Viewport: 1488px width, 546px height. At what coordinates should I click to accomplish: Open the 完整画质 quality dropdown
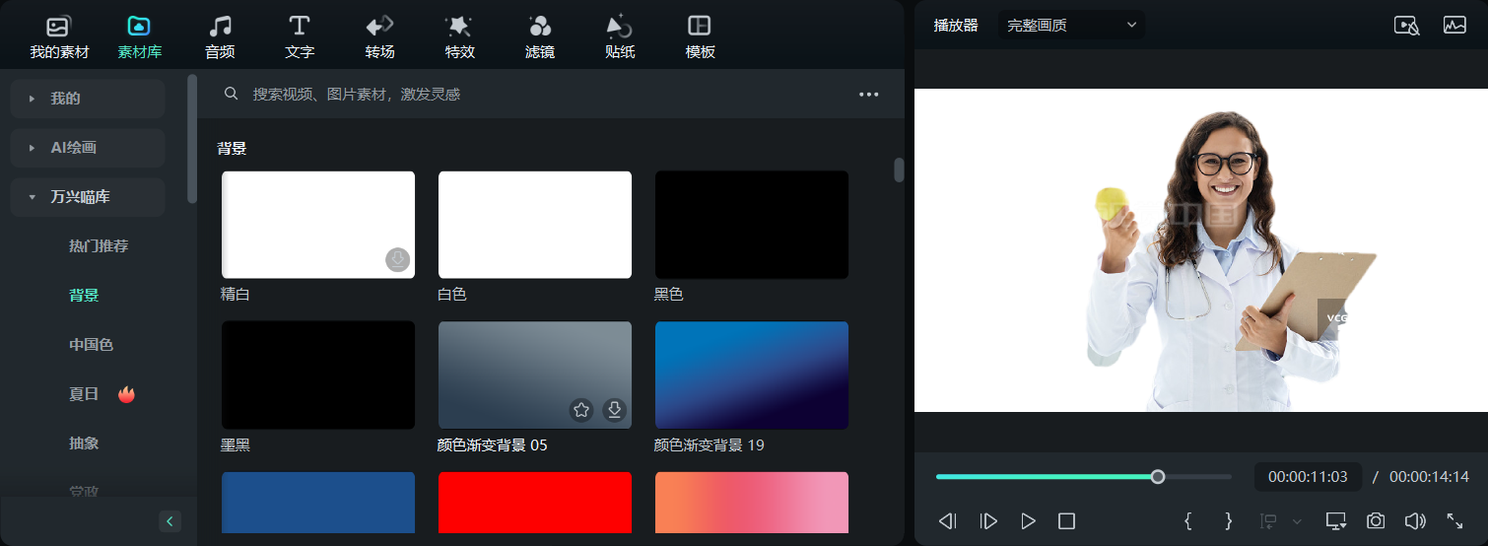[1071, 25]
